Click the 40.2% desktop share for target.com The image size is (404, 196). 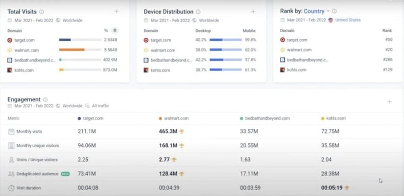click(201, 40)
